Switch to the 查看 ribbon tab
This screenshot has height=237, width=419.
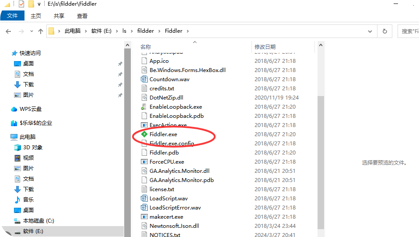pos(82,16)
